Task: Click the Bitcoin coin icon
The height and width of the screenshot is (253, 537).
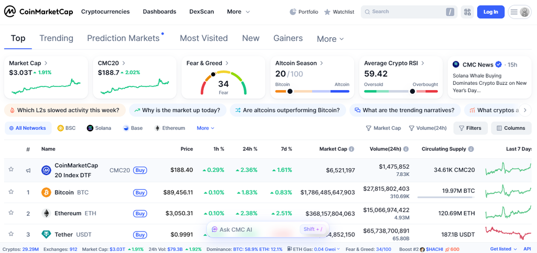Action: coord(46,192)
